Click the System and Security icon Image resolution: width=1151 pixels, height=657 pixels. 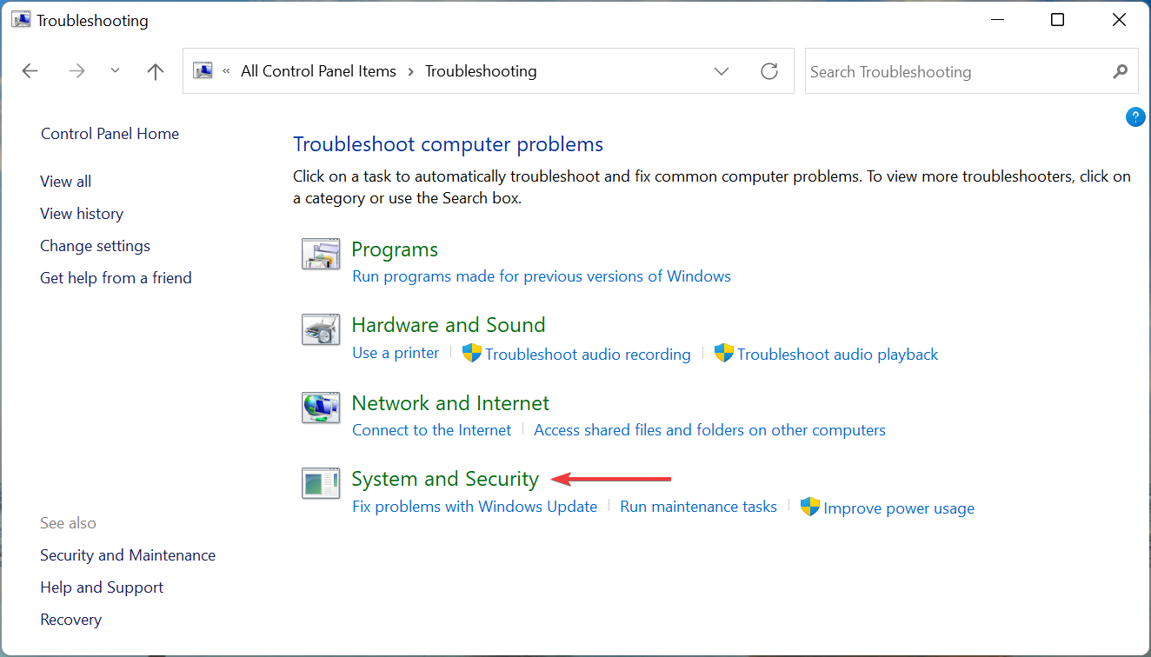tap(320, 483)
